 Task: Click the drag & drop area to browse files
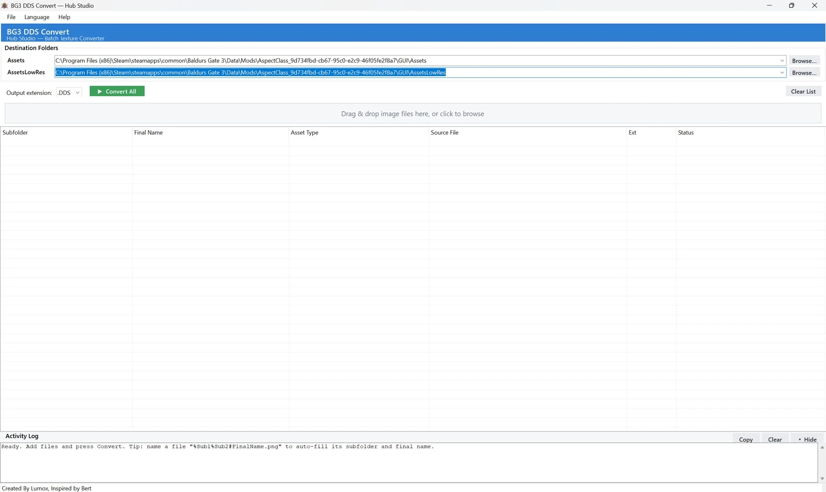click(x=413, y=114)
